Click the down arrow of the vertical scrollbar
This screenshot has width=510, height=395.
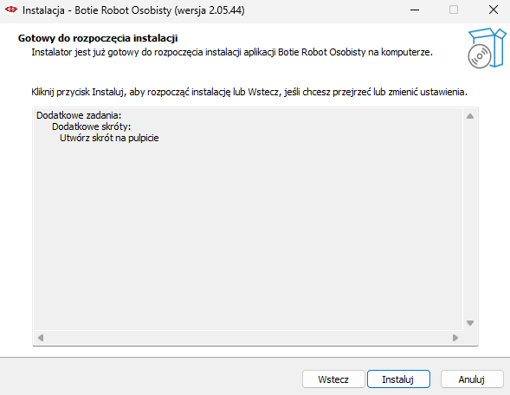tap(470, 323)
